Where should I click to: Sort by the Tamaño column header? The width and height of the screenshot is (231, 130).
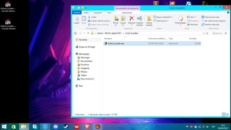(x=193, y=39)
